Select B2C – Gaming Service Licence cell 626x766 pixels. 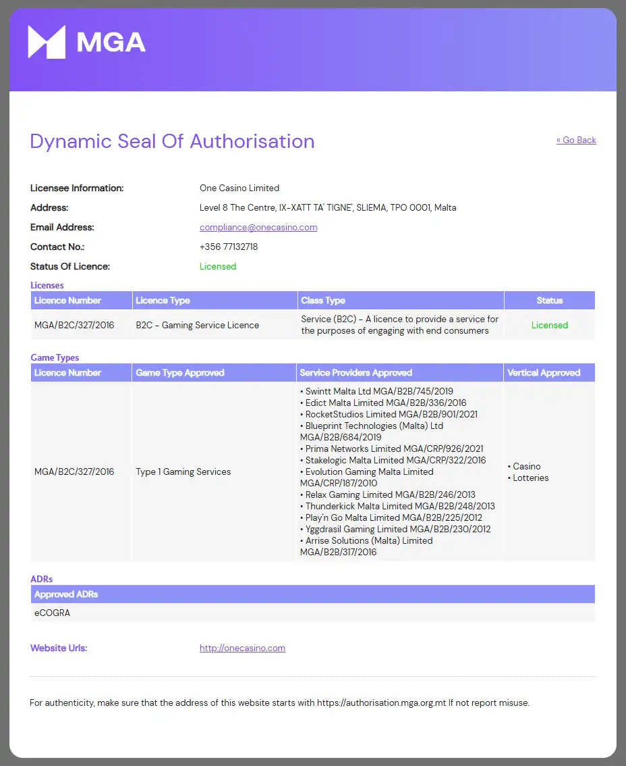point(197,326)
